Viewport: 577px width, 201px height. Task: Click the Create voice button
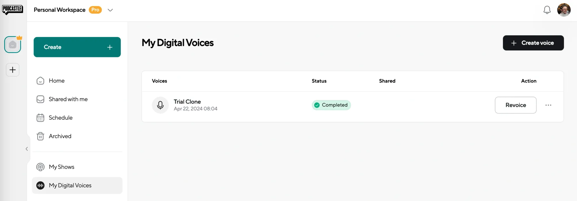point(533,43)
